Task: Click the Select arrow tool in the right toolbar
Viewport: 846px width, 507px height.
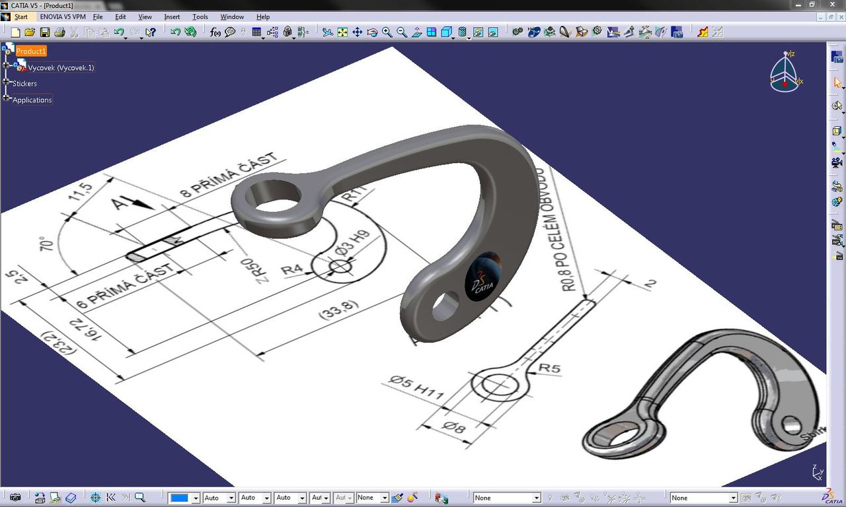Action: click(837, 83)
